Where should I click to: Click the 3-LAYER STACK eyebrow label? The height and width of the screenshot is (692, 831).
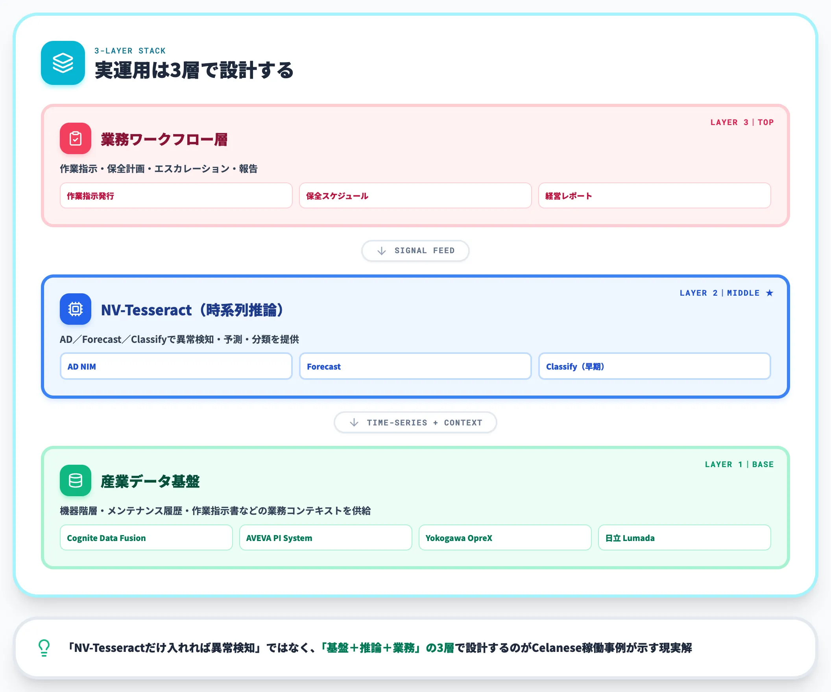coord(130,51)
